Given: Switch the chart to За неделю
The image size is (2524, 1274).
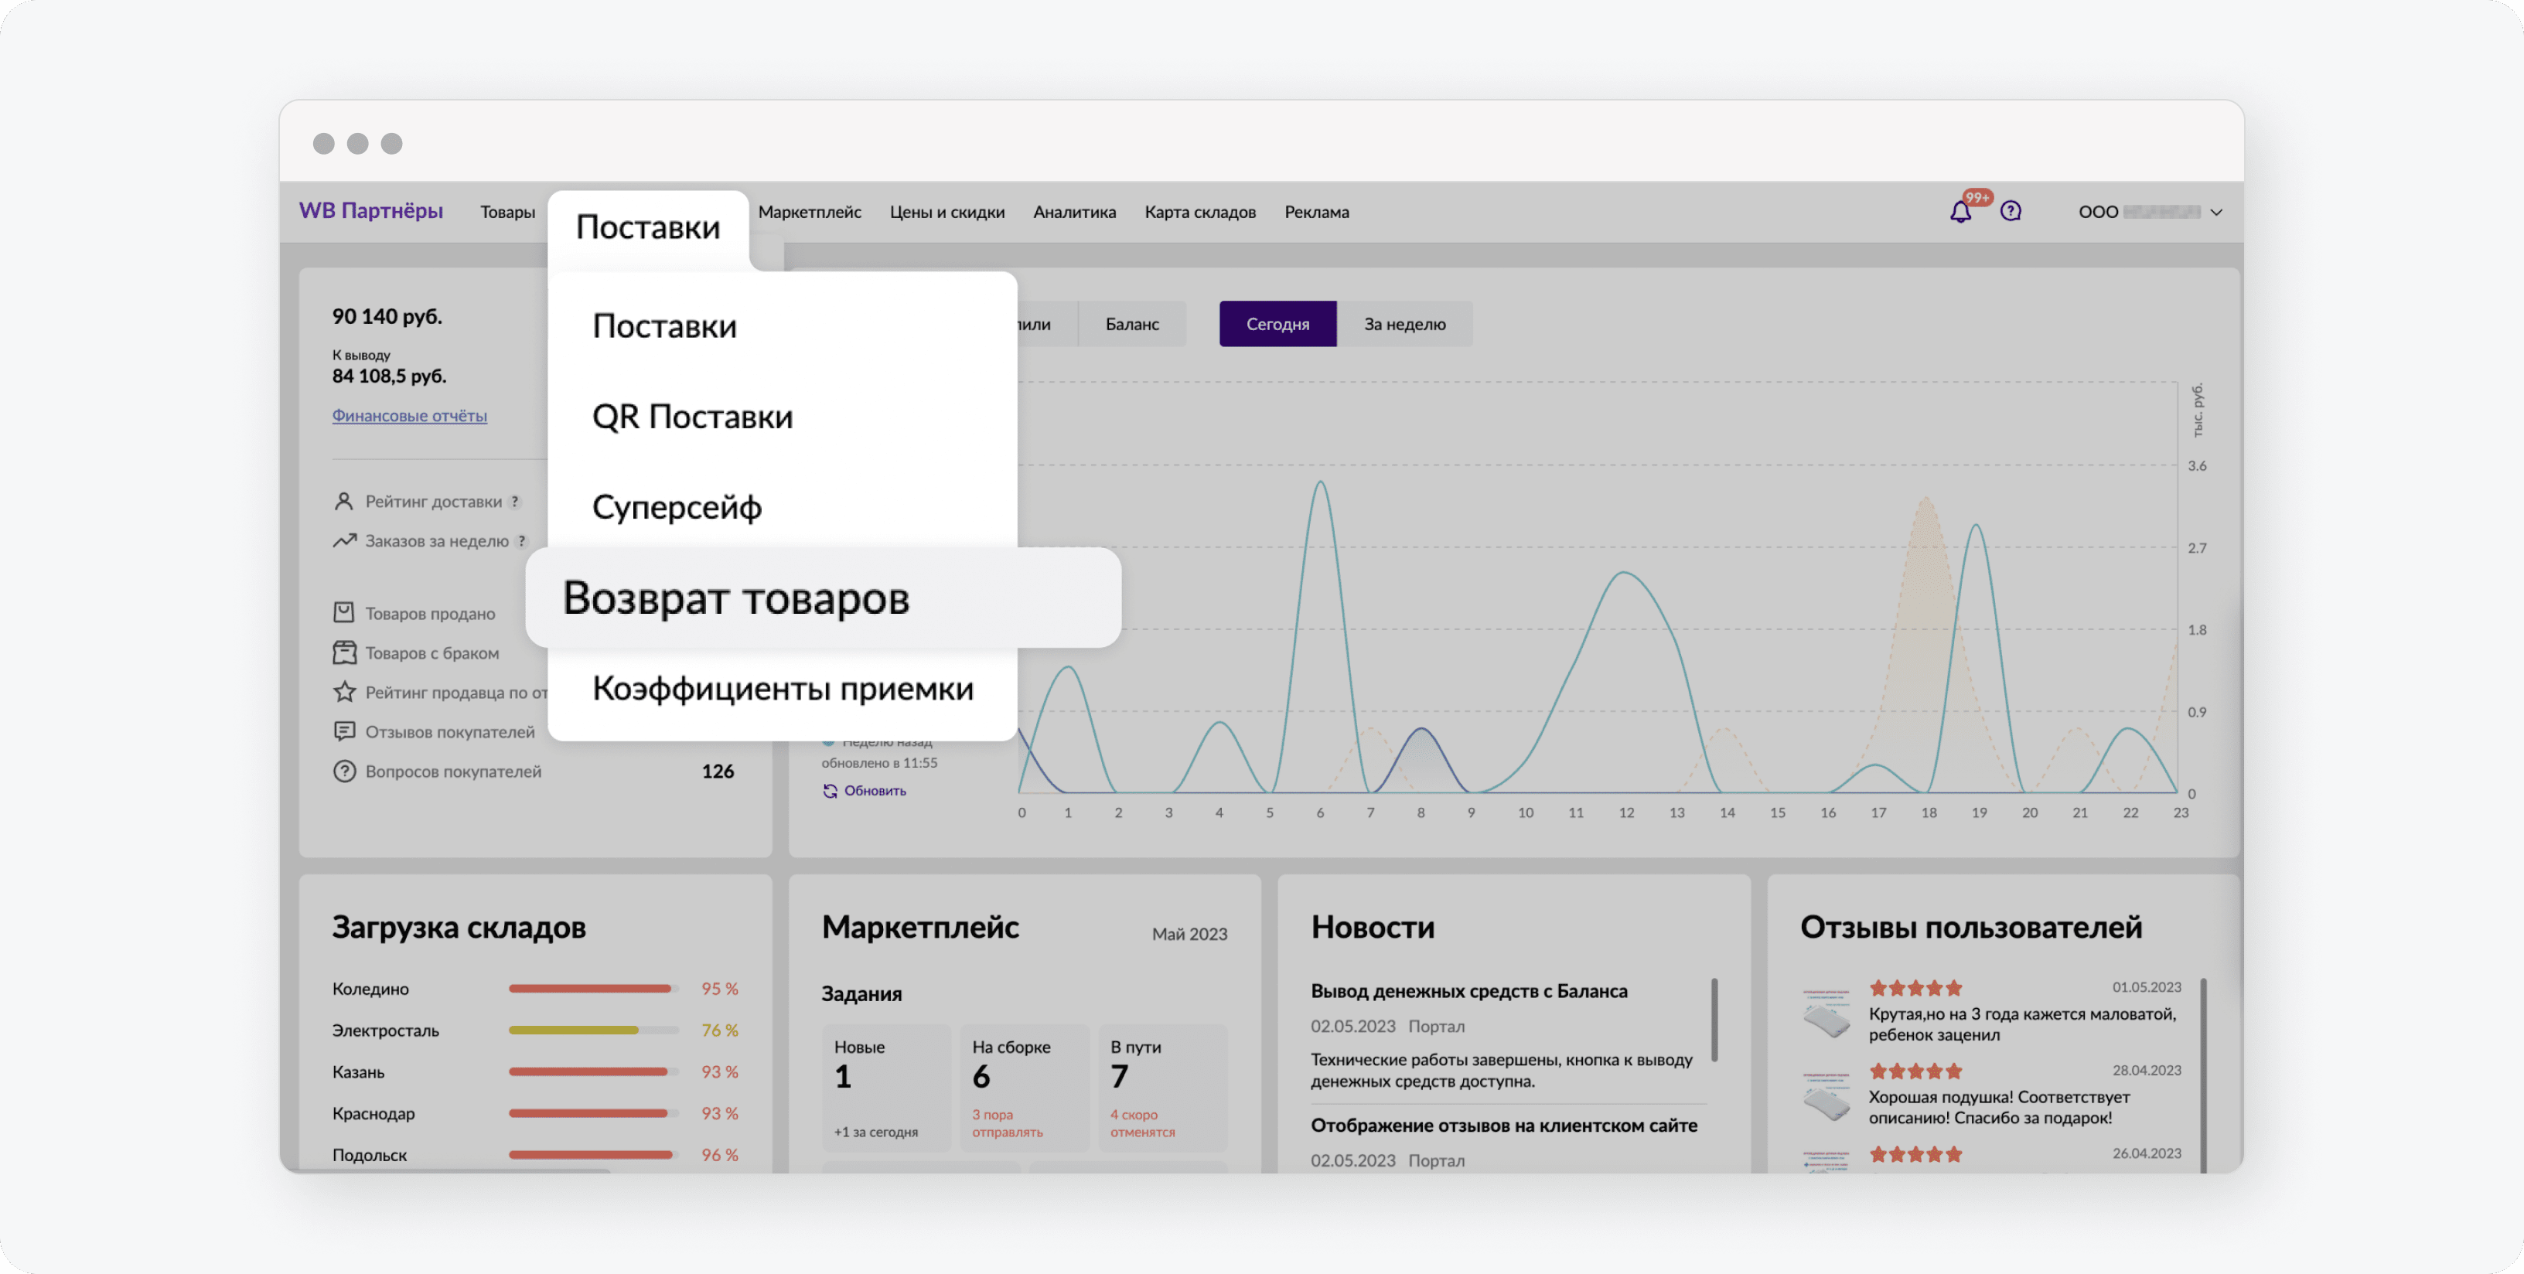Looking at the screenshot, I should click(x=1404, y=324).
